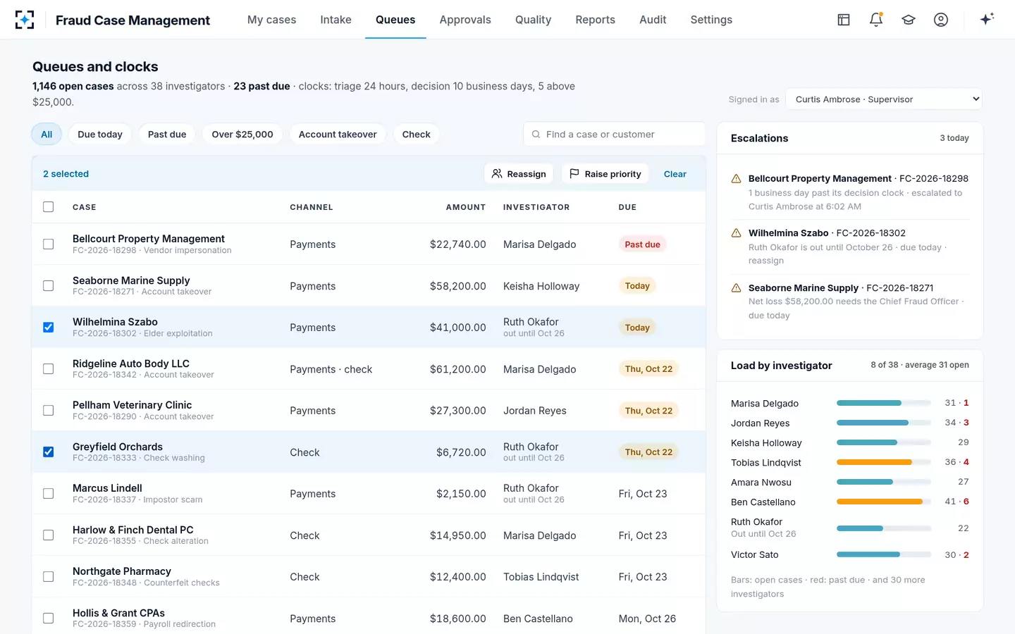Open the Signed in as role dropdown
This screenshot has width=1015, height=634.
point(884,99)
